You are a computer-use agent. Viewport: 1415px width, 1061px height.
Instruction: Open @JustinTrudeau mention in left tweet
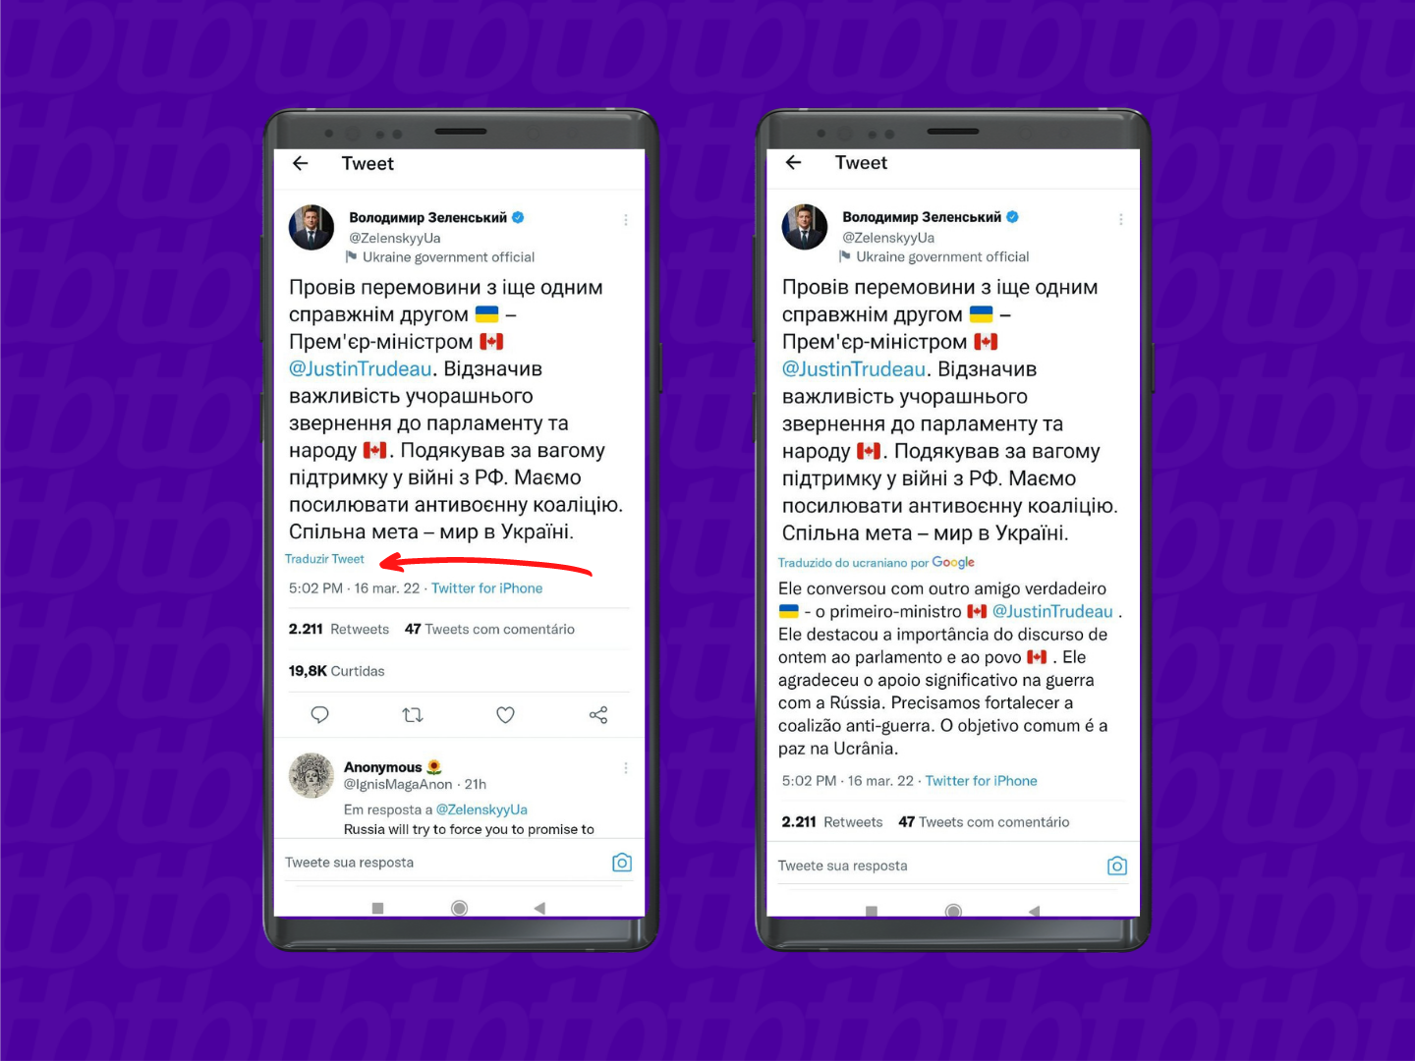click(x=361, y=368)
